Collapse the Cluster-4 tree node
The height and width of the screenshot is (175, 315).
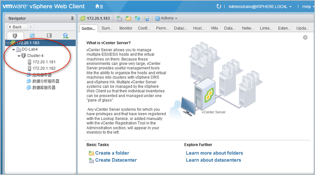(x=19, y=56)
